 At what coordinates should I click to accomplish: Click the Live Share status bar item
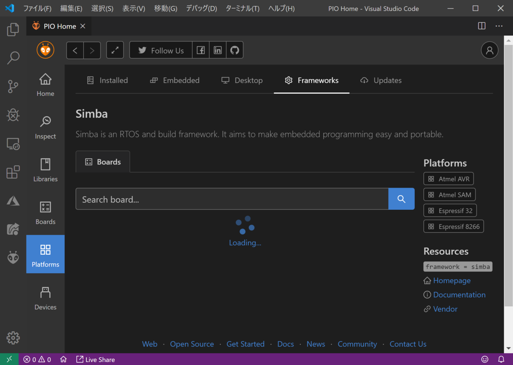pyautogui.click(x=95, y=359)
